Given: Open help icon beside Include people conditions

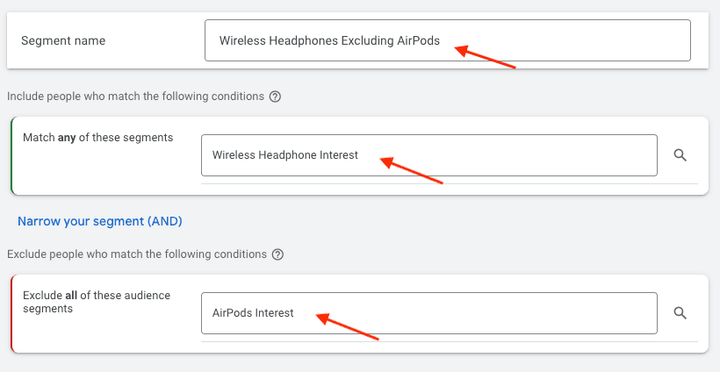Looking at the screenshot, I should click(x=275, y=97).
